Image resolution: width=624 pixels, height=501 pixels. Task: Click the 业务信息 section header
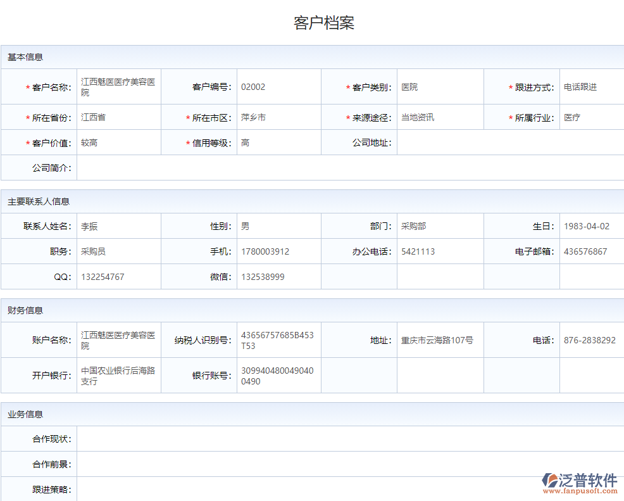click(x=25, y=414)
